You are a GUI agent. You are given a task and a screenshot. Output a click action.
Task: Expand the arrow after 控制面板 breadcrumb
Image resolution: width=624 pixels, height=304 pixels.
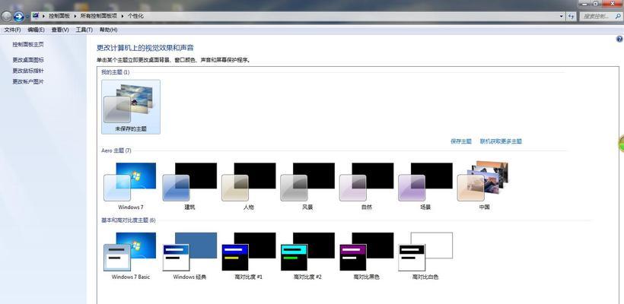coord(75,16)
